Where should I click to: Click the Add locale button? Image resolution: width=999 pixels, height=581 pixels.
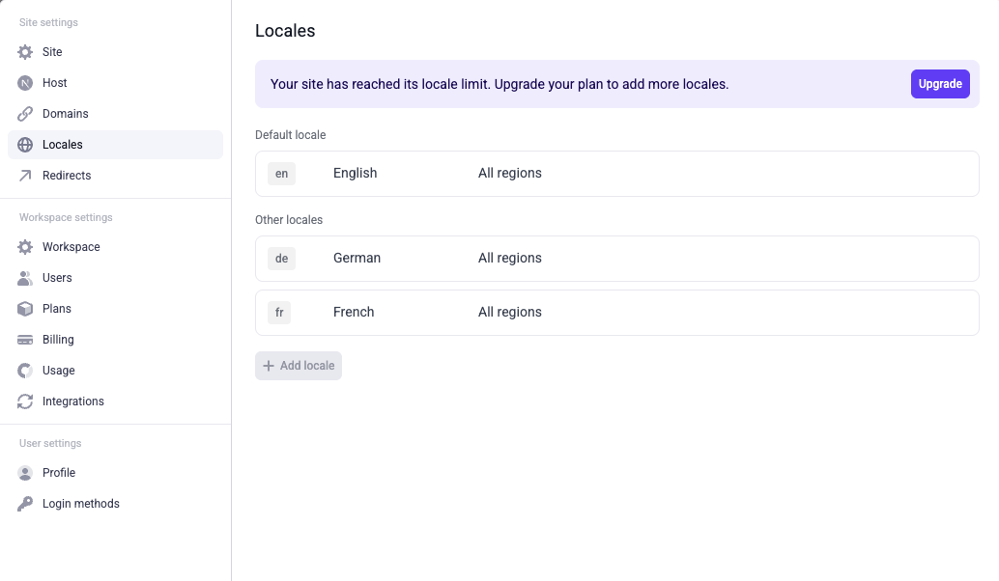[x=299, y=365]
